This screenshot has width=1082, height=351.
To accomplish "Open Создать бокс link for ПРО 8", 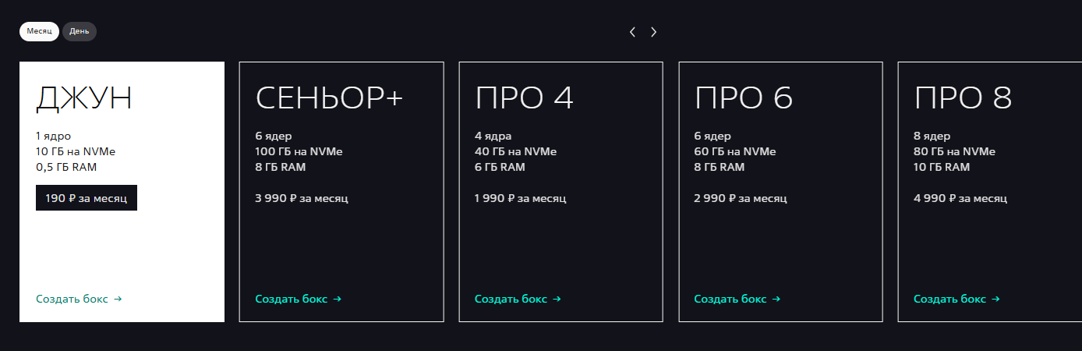I will tap(950, 299).
